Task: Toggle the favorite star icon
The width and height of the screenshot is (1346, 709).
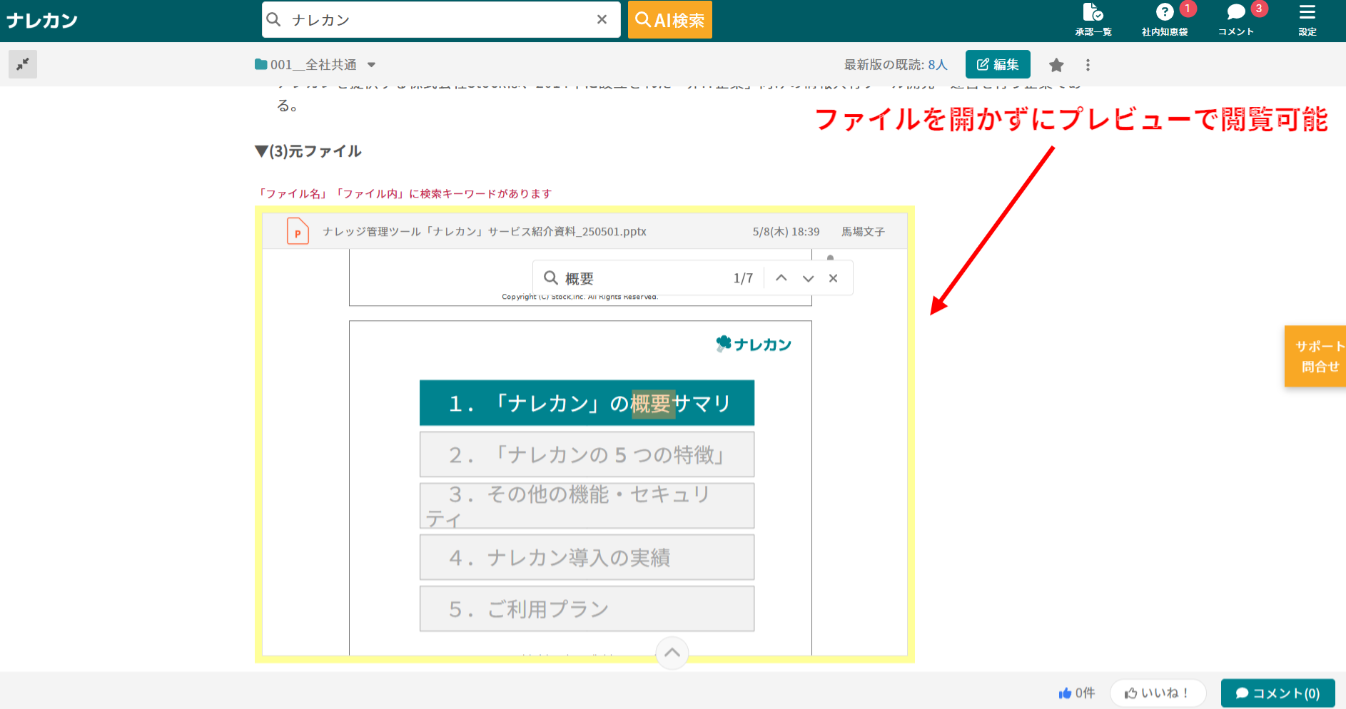Action: pyautogui.click(x=1056, y=65)
